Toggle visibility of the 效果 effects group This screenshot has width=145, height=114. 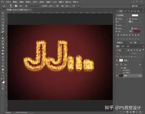pos(122,68)
